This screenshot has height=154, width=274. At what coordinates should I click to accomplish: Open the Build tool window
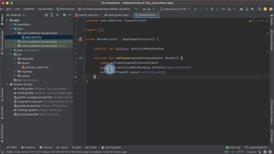coord(76,148)
